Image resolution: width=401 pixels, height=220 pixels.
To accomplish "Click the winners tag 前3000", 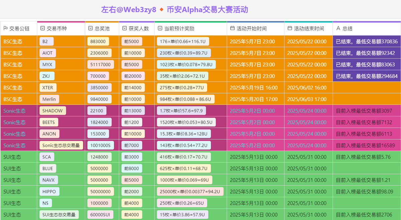I will (132, 157).
